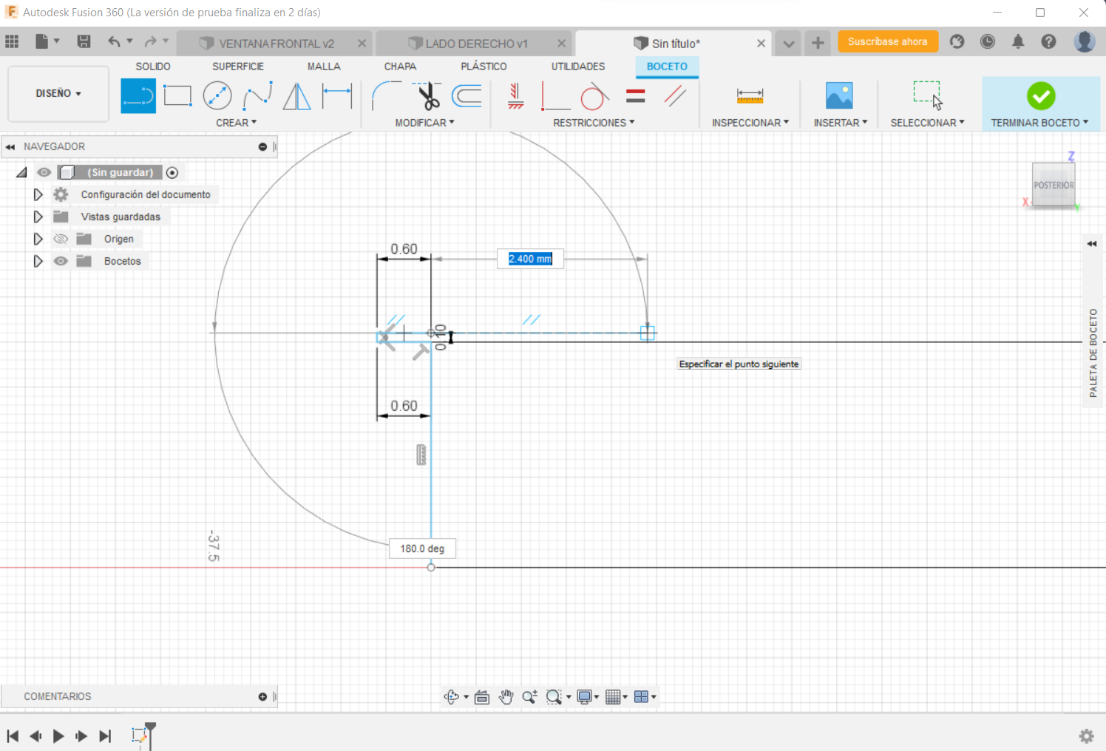Open the data panel grid icon
1106x751 pixels.
coord(12,41)
